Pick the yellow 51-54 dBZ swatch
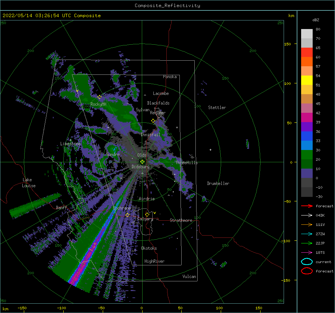The image size is (335, 313). [x=307, y=80]
